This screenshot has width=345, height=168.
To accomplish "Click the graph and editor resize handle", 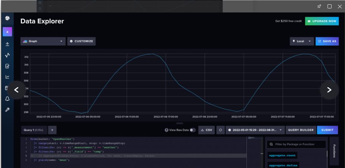I will (x=180, y=123).
